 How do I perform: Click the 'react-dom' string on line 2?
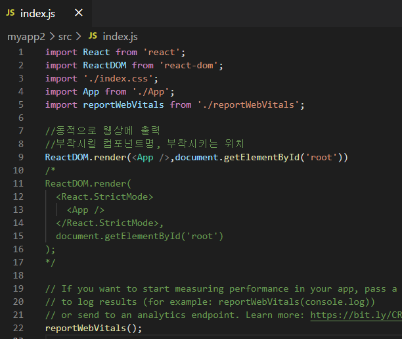click(189, 66)
